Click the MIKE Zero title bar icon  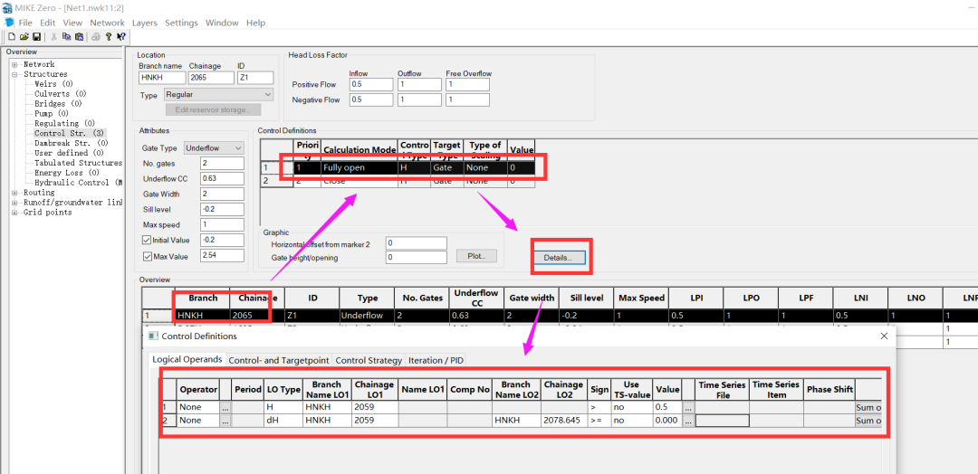click(x=9, y=7)
